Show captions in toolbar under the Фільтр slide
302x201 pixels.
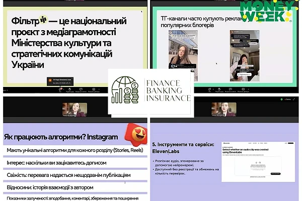[x=94, y=89]
